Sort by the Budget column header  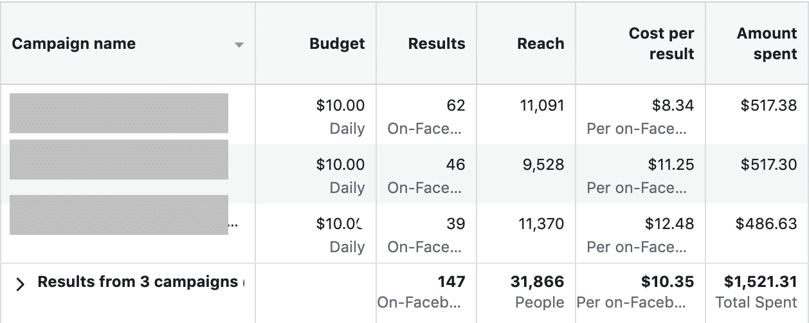point(337,44)
